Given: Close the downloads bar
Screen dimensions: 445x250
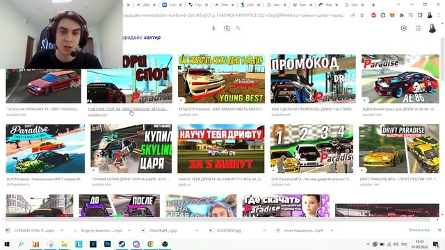Looking at the screenshot, I should tap(439, 230).
